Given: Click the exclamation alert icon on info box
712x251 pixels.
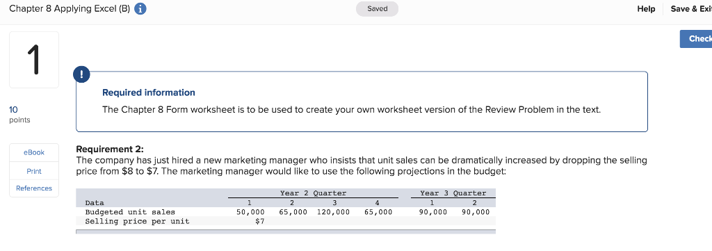Looking at the screenshot, I should 83,75.
